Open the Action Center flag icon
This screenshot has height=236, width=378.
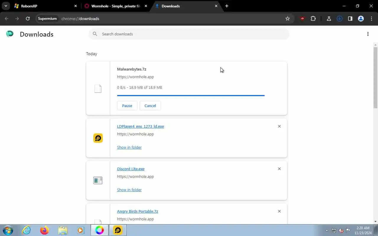pos(348,230)
